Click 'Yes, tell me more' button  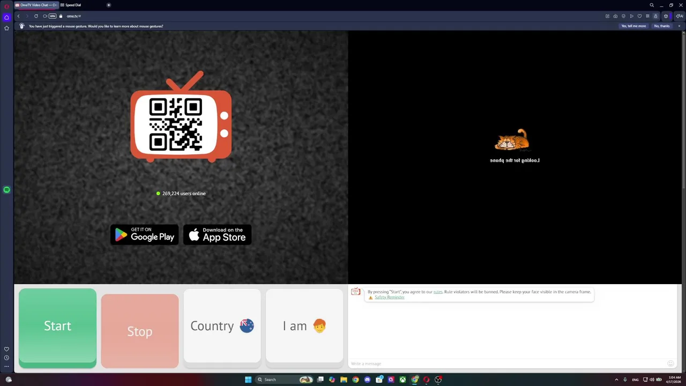633,26
